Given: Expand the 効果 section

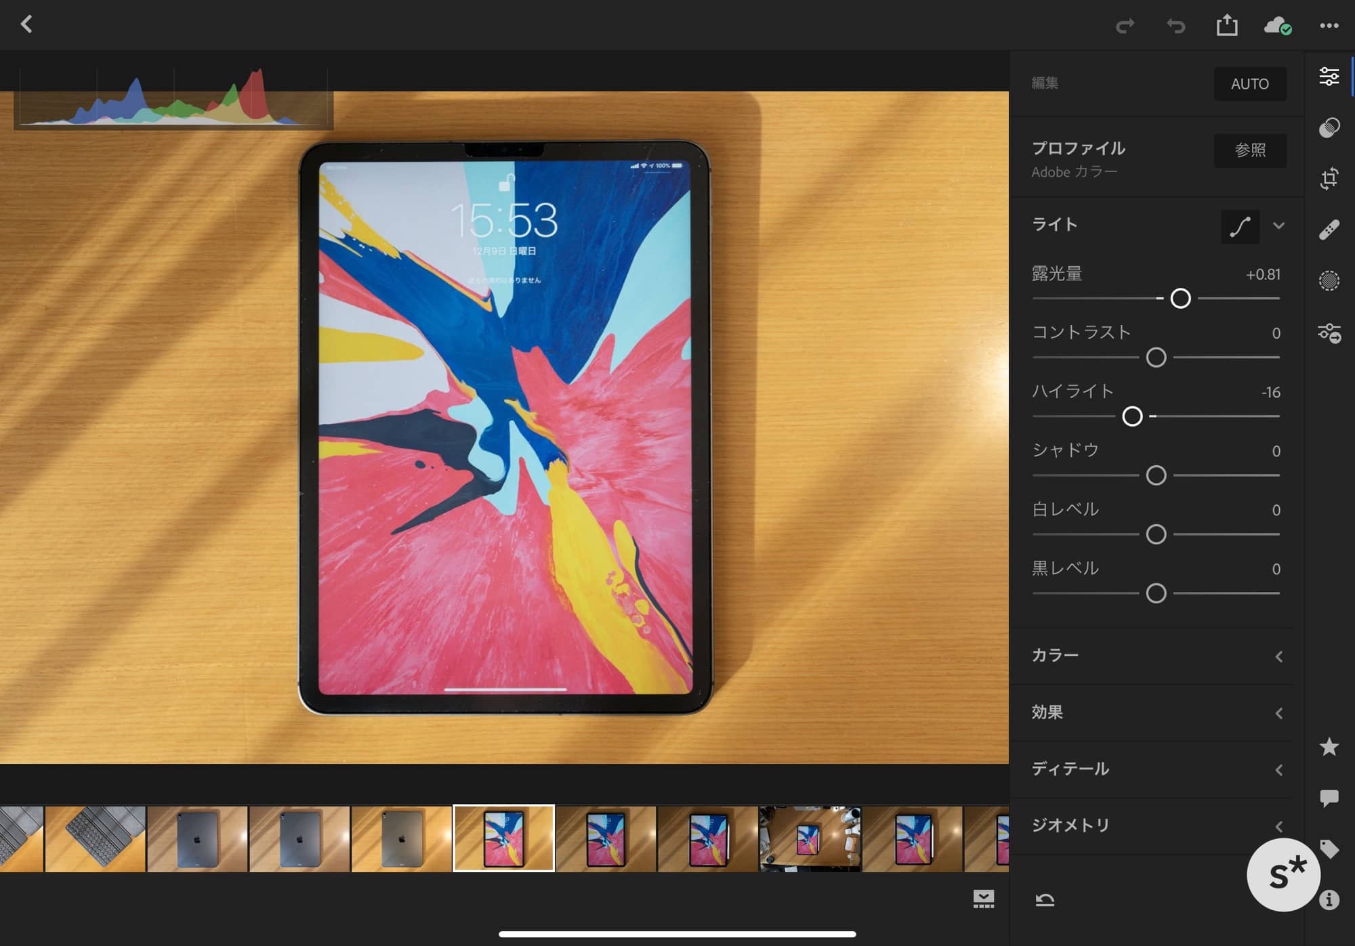Looking at the screenshot, I should pos(1278,713).
